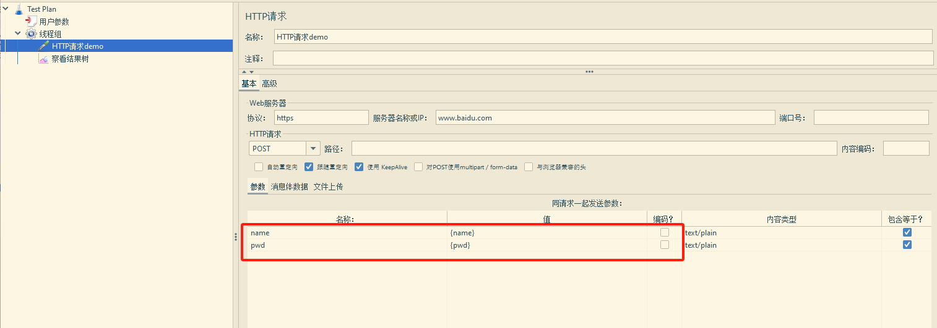Select 察看结果树 in the tree
Viewport: 937px width, 328px height.
(71, 59)
